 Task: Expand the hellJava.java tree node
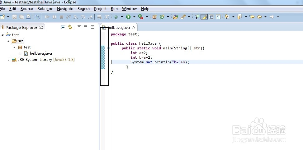tap(21, 53)
